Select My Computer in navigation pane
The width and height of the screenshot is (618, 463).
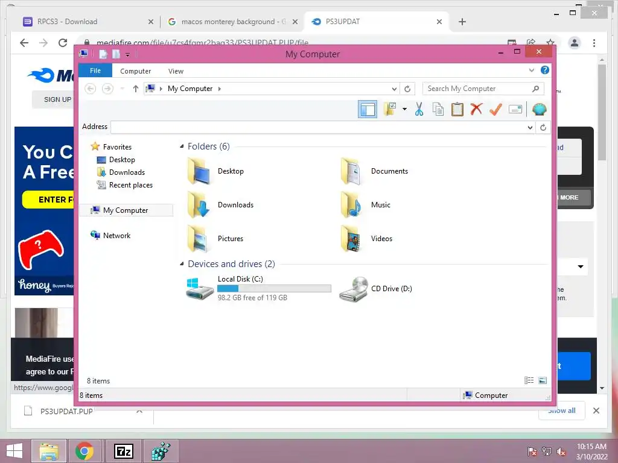(x=126, y=210)
